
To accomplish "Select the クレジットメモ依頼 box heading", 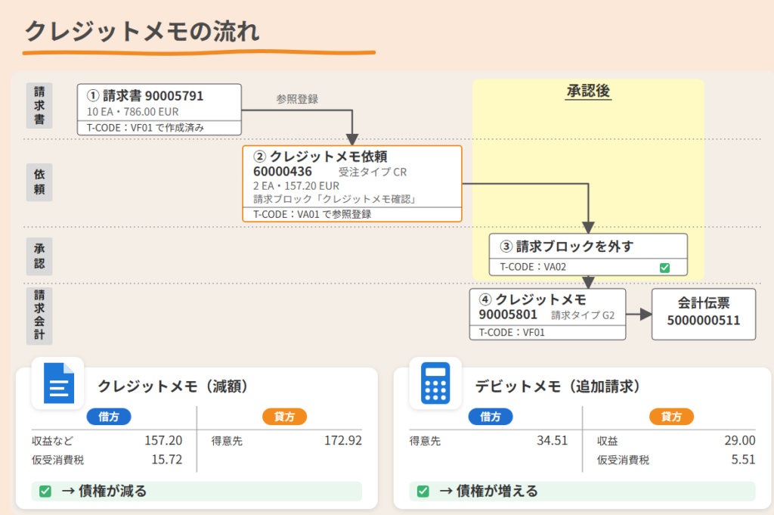I will click(320, 157).
